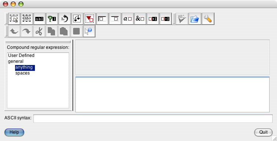Click the ABC verify regular expression icon
Viewport: 277px width, 141px height.
(182, 18)
